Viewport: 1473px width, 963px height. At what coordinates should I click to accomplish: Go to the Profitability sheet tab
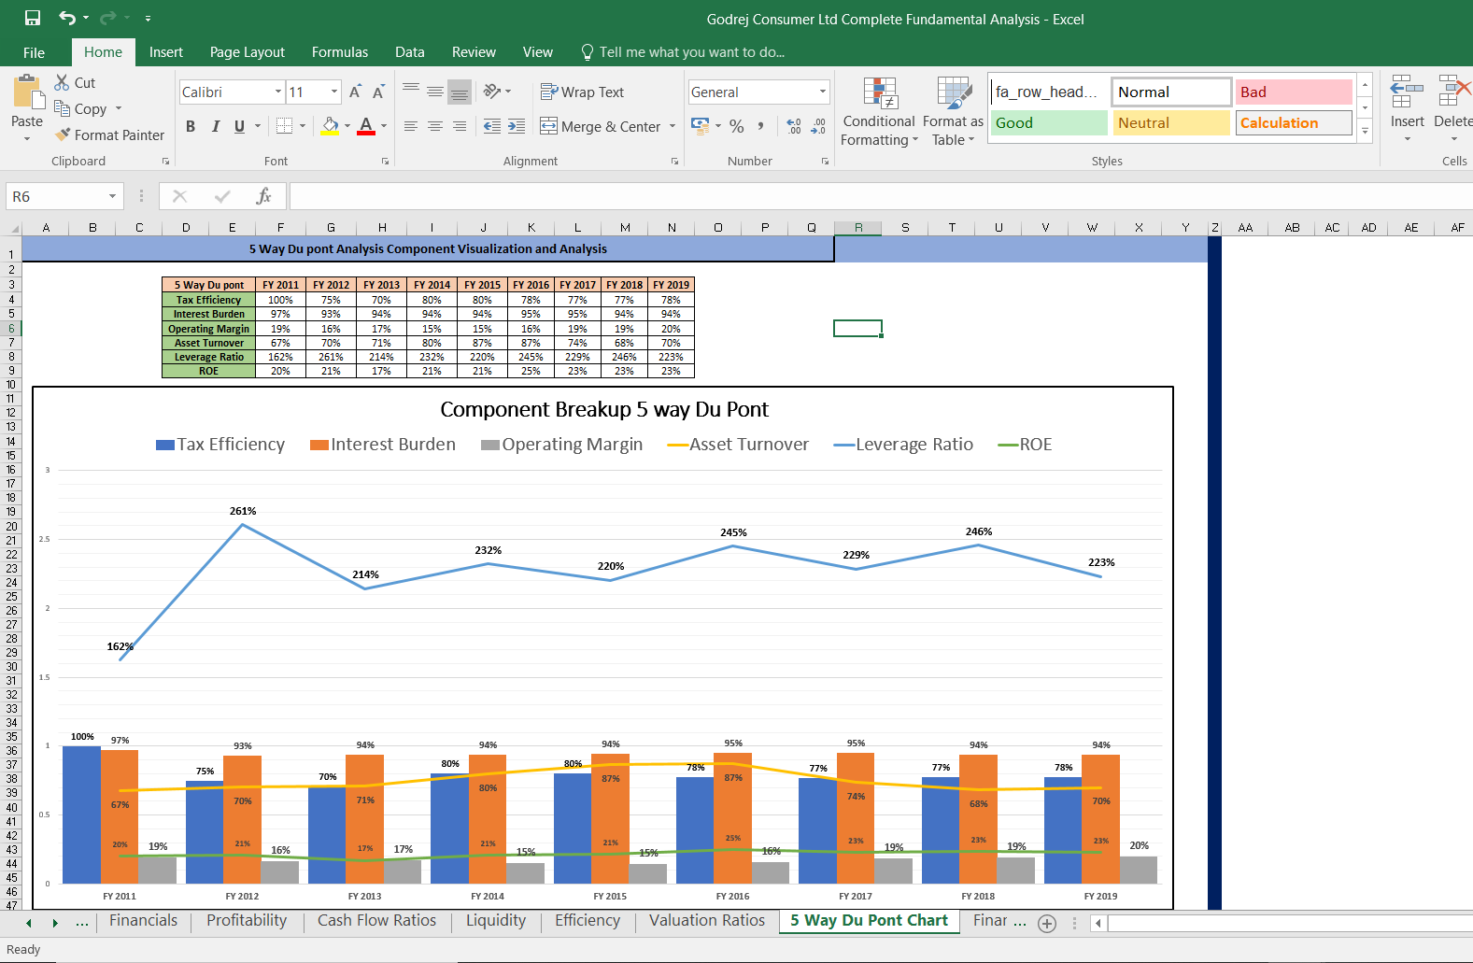tap(247, 921)
